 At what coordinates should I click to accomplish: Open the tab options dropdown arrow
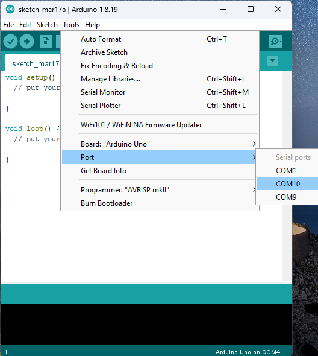(x=272, y=60)
